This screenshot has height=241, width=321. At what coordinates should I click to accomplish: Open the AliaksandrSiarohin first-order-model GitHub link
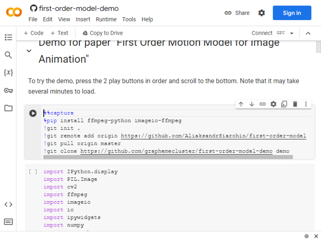214,136
